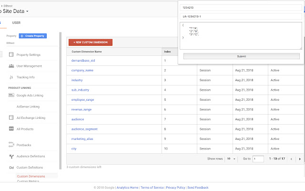Click PRODUCT LINKING section heading
Screen dimensions: 305x191
click(x=20, y=88)
